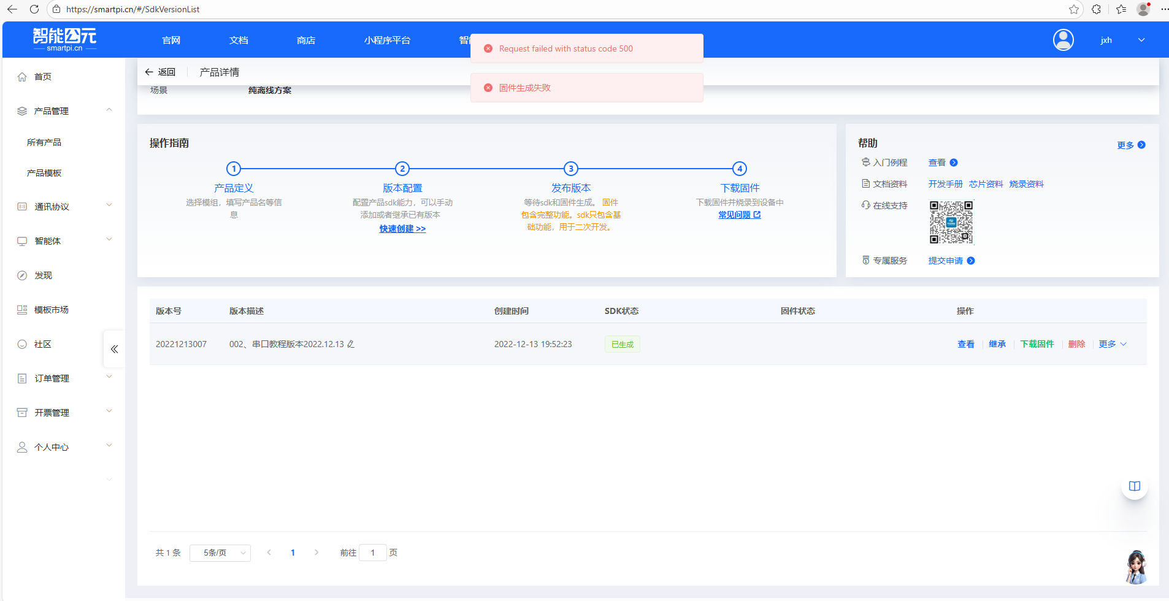Open the 文档 menu item

pos(239,39)
